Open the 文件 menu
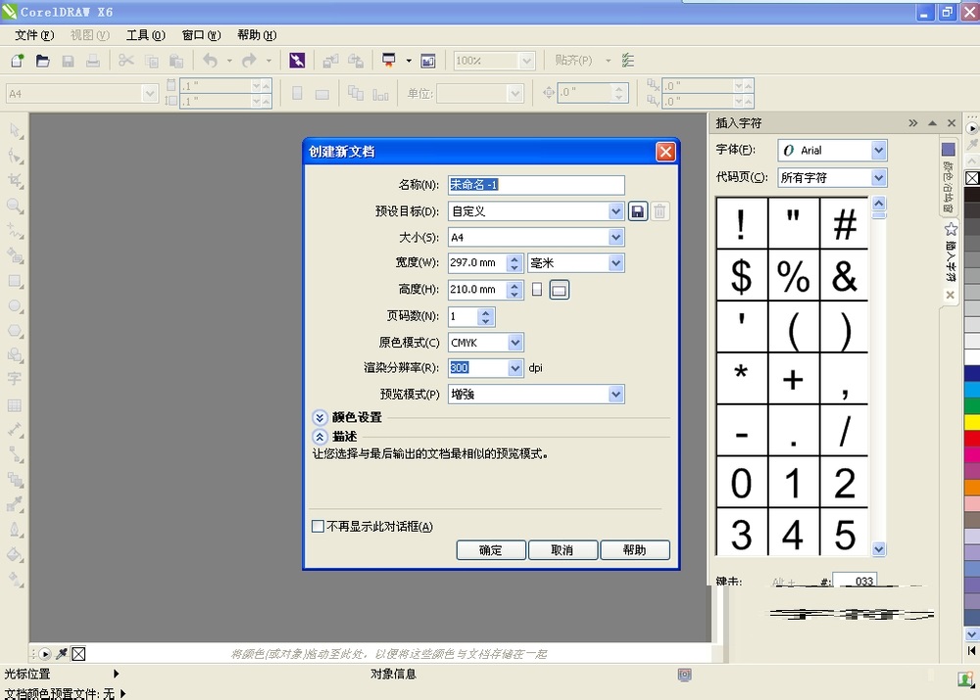 point(34,35)
